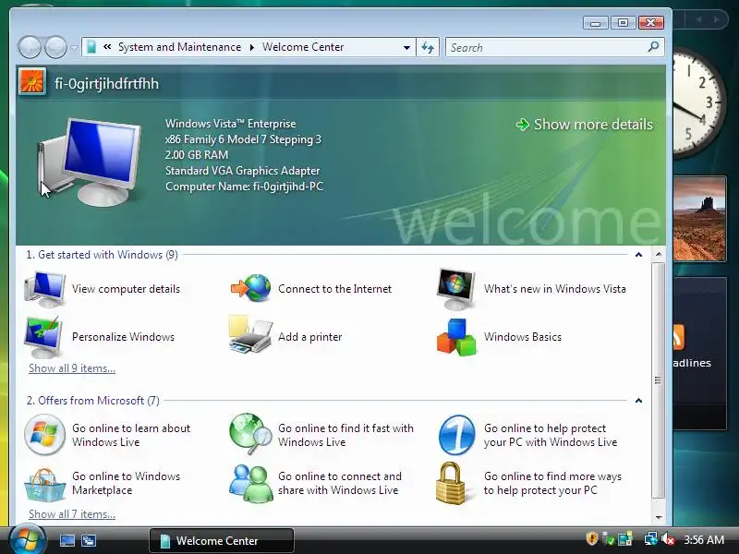Click System and Maintenance breadcrumb
The width and height of the screenshot is (739, 554).
(179, 47)
